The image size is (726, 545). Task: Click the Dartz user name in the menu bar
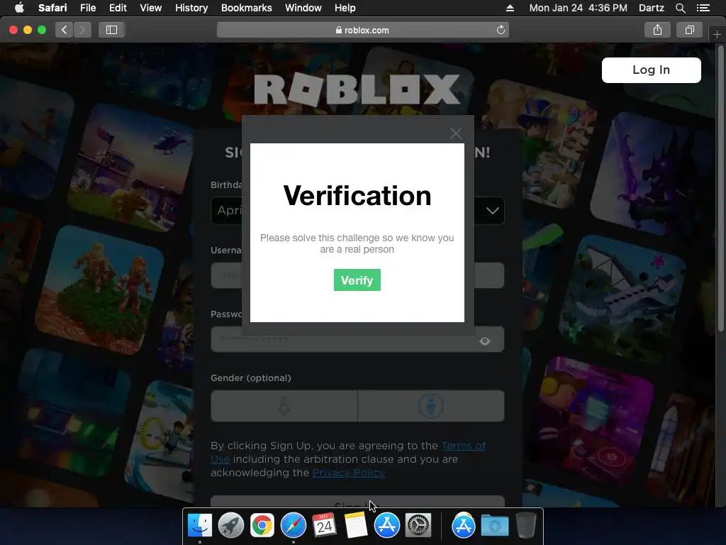(651, 8)
